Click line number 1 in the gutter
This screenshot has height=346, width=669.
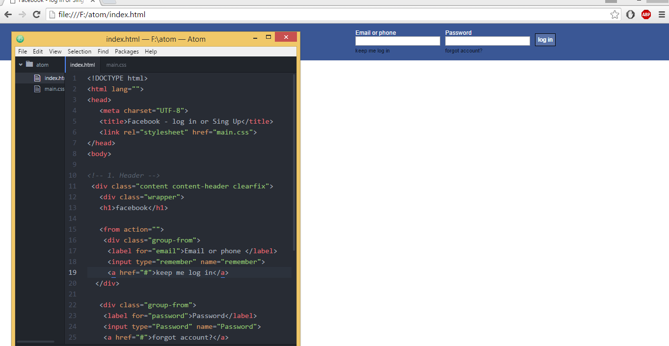[74, 78]
